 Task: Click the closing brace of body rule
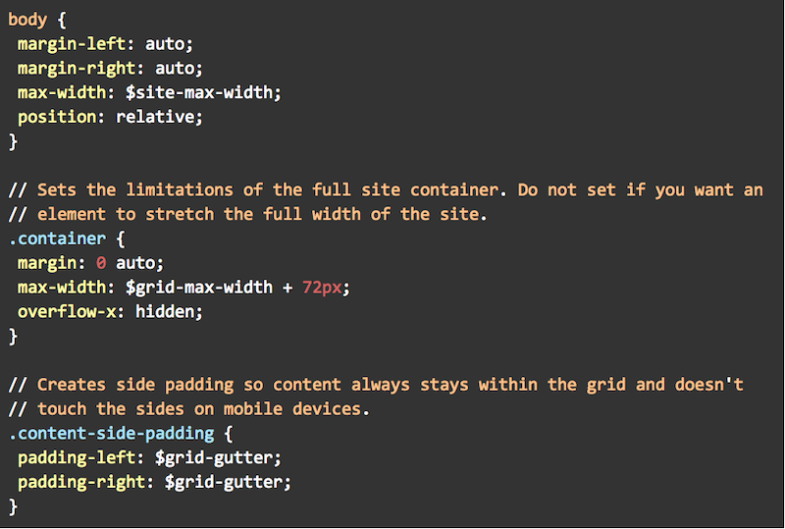[x=13, y=141]
